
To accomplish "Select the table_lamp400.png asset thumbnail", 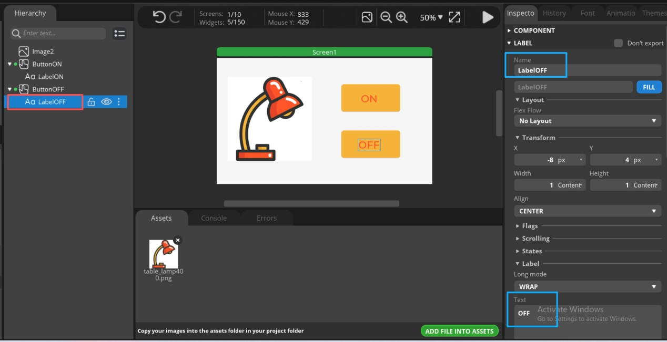I will coord(163,255).
